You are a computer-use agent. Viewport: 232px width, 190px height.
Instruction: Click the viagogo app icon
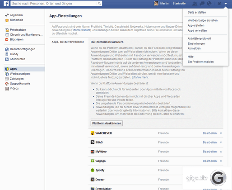coord(93,161)
